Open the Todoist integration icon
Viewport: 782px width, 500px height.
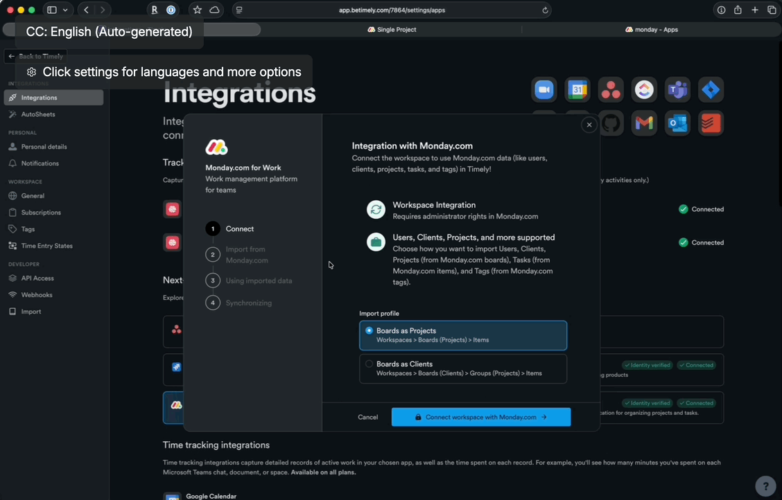711,123
